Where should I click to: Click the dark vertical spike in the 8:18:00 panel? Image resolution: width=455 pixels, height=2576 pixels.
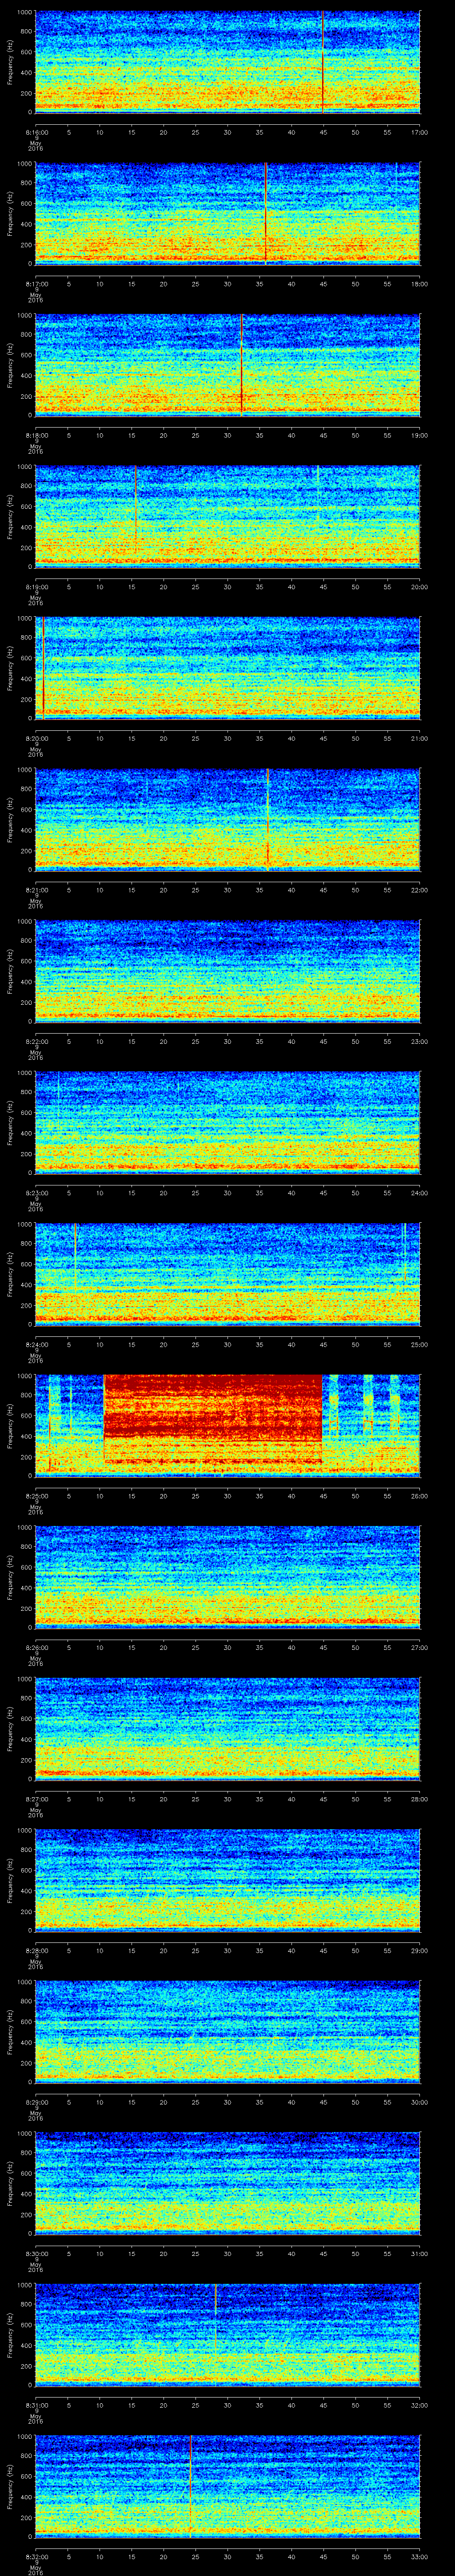pyautogui.click(x=242, y=365)
